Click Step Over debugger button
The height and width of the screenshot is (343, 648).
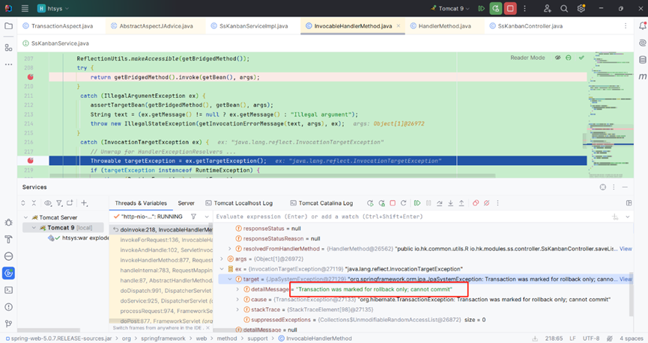tap(439, 203)
